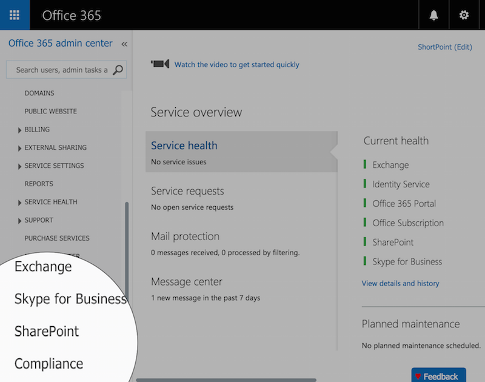Open the app launcher waffle icon
Viewport: 485px width, 382px height.
click(15, 15)
